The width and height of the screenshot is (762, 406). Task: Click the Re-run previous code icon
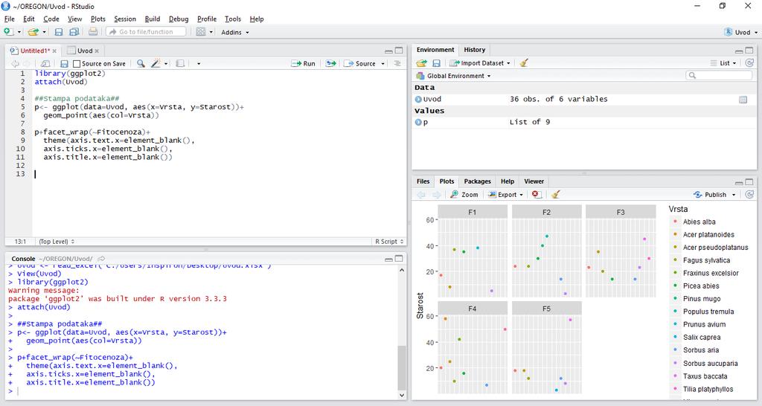(330, 64)
